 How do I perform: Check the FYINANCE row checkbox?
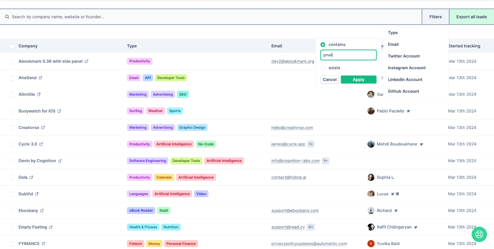(11, 244)
